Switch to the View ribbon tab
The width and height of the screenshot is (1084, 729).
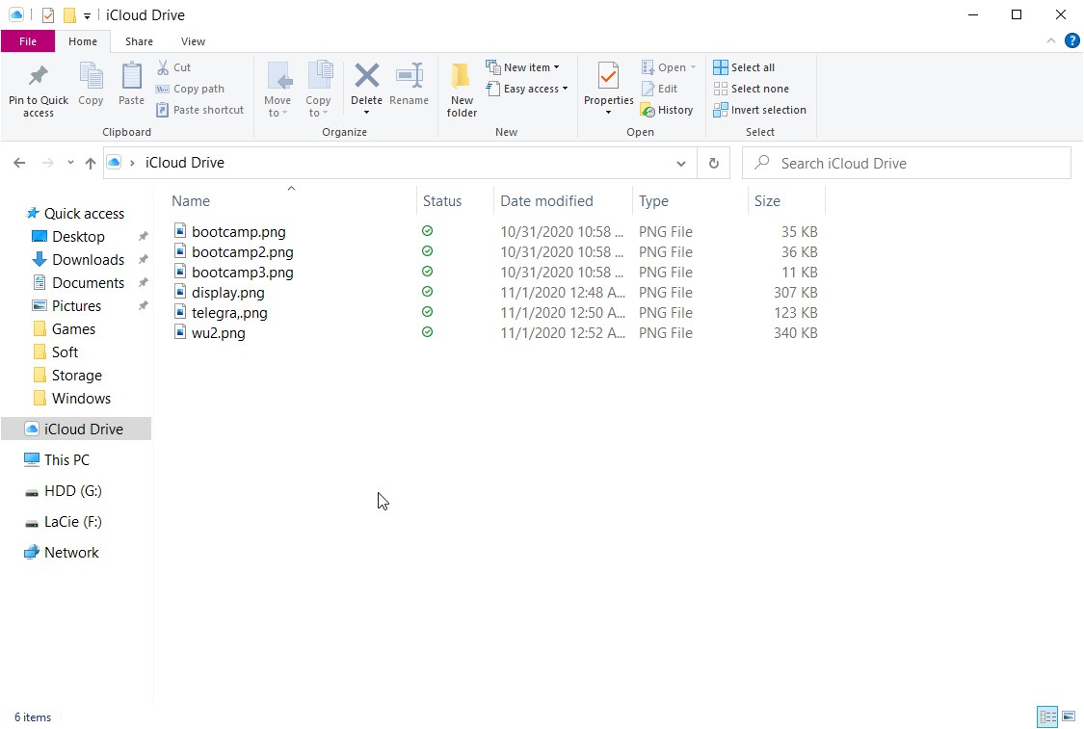click(193, 41)
